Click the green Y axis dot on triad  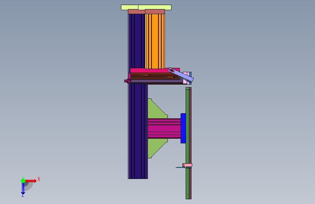coord(23,181)
